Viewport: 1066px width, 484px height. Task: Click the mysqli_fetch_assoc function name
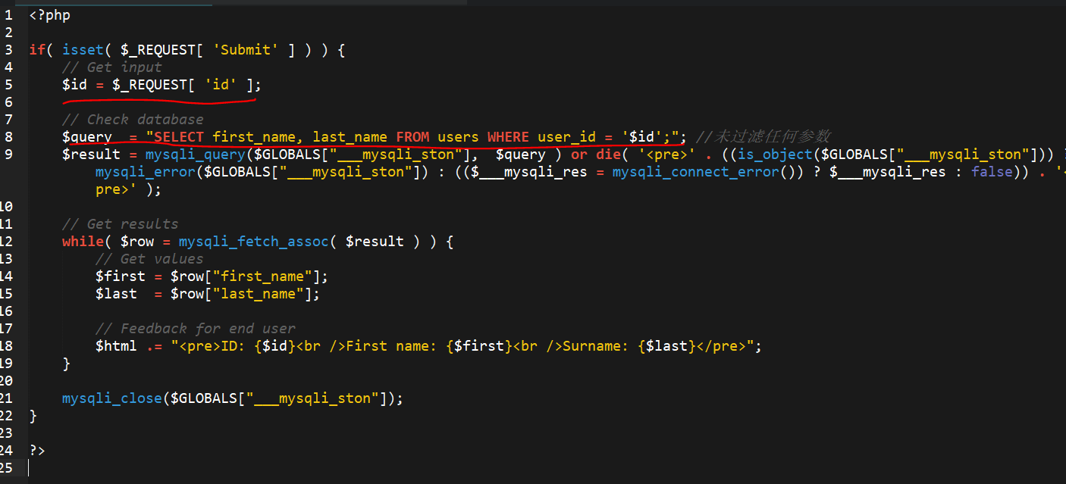pyautogui.click(x=254, y=242)
